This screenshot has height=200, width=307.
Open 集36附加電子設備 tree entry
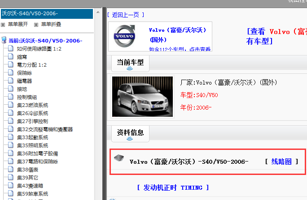37,153
